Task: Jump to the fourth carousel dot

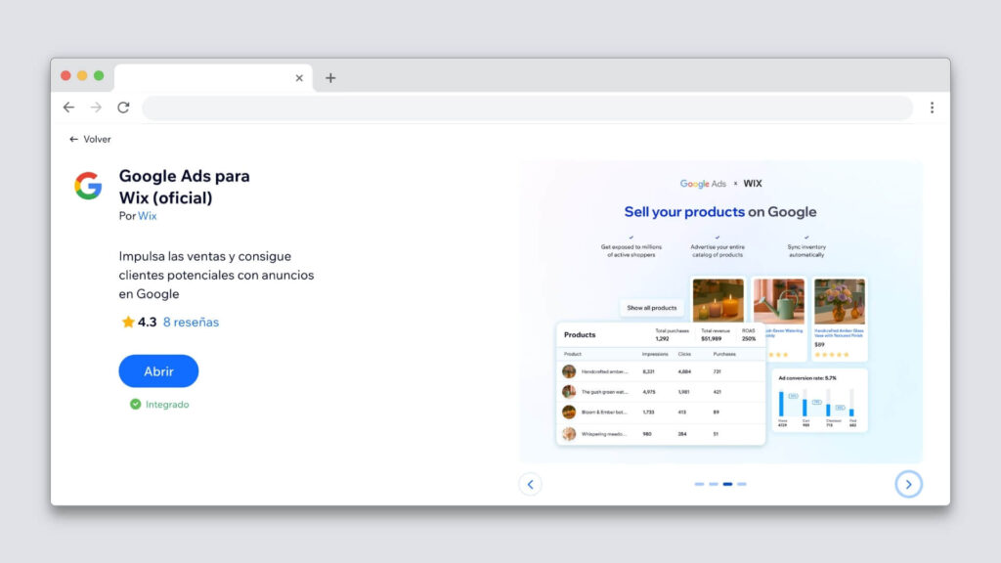Action: (741, 484)
